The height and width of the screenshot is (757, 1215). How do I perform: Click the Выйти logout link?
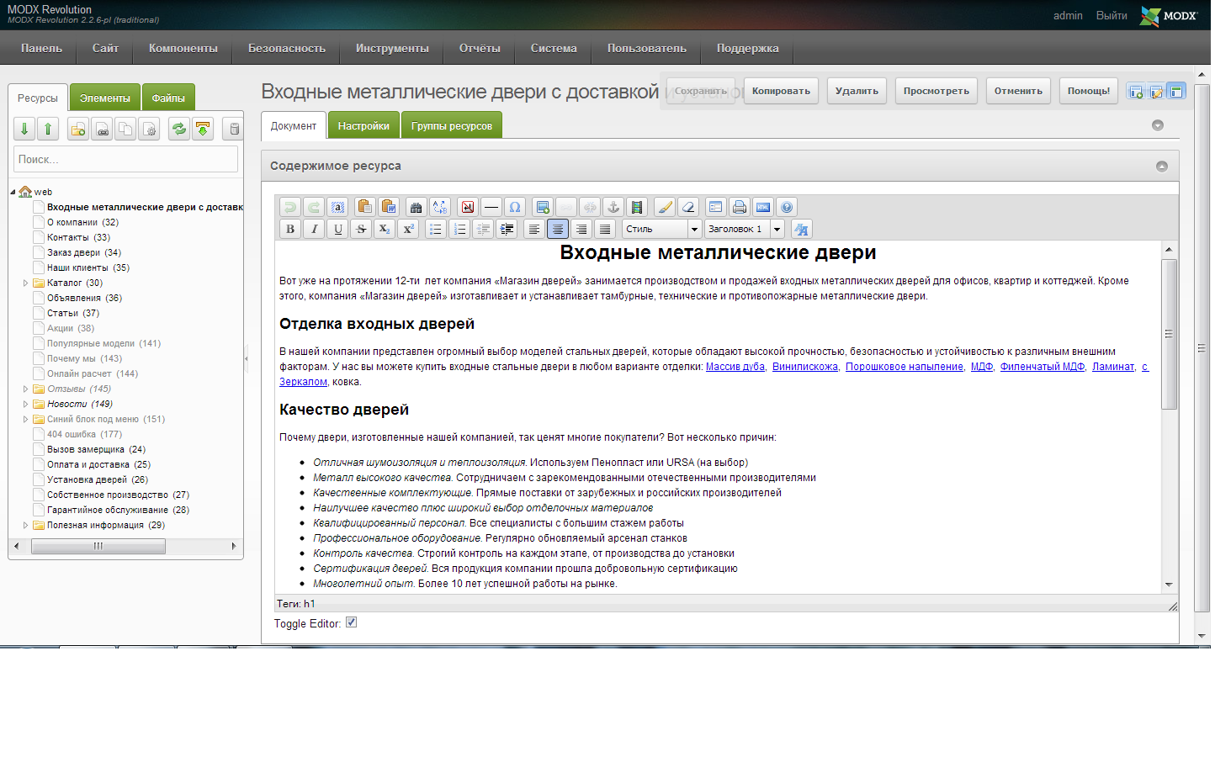point(1111,15)
